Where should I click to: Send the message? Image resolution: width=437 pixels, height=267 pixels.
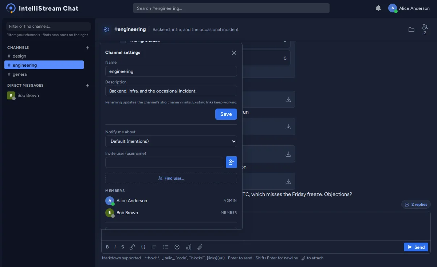tap(416, 247)
